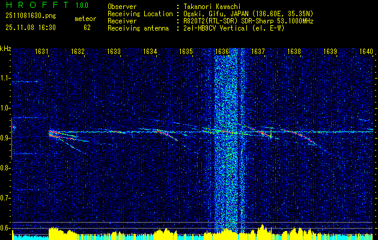
Task: Click the 0.8 kHz axis value
Action: click(x=5, y=168)
